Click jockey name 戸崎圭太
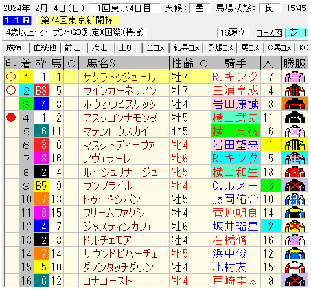311x290 pixels. tap(235, 281)
